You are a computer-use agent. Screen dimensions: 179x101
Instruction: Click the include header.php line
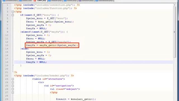pos(44,75)
